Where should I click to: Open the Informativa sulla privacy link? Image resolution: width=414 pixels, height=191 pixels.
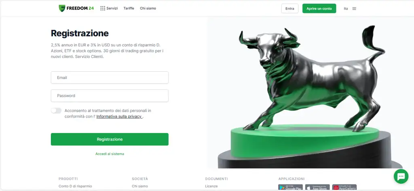(119, 116)
